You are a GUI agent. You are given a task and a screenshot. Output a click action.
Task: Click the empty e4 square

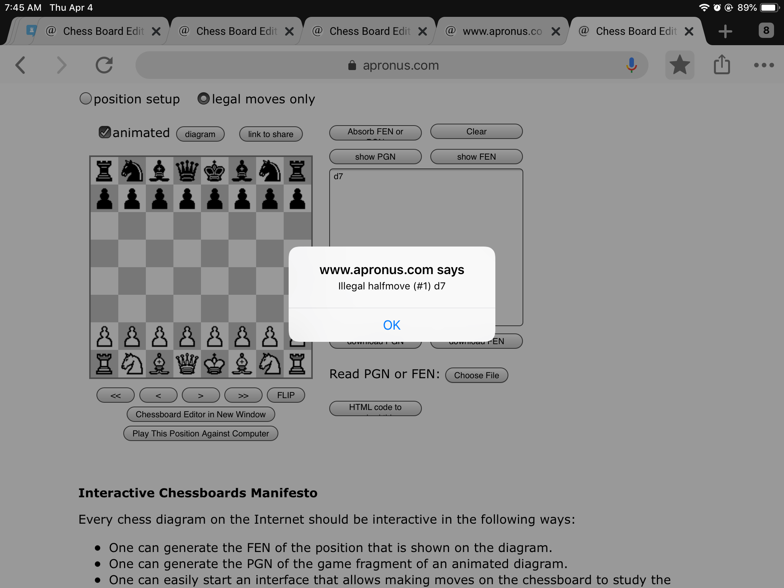(215, 281)
